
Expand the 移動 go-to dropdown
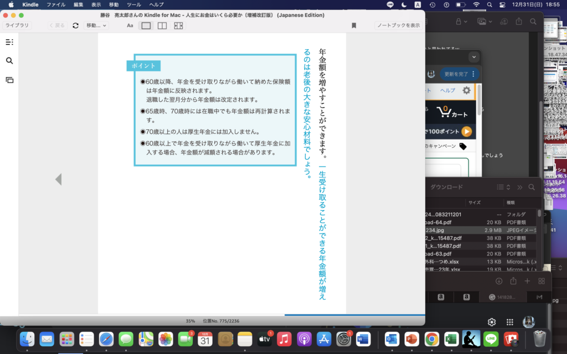pyautogui.click(x=96, y=25)
